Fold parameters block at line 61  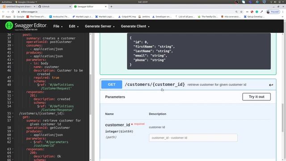(13, 138)
